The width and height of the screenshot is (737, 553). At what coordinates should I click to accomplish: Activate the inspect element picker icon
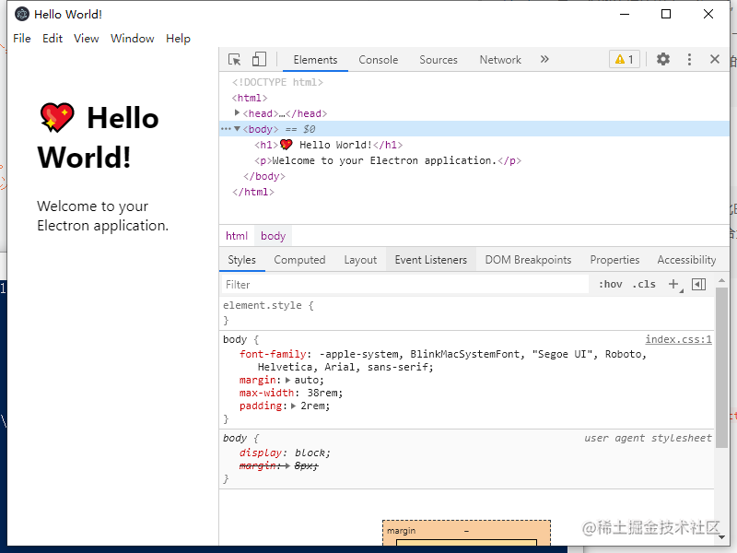coord(235,60)
